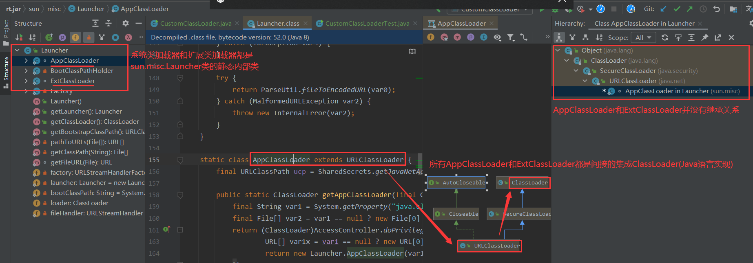Select loader: ClassLoader field in Structure

click(x=79, y=203)
